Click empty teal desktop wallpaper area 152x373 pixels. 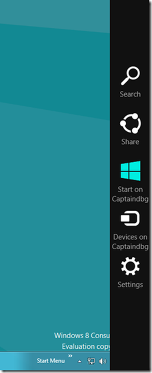55,190
